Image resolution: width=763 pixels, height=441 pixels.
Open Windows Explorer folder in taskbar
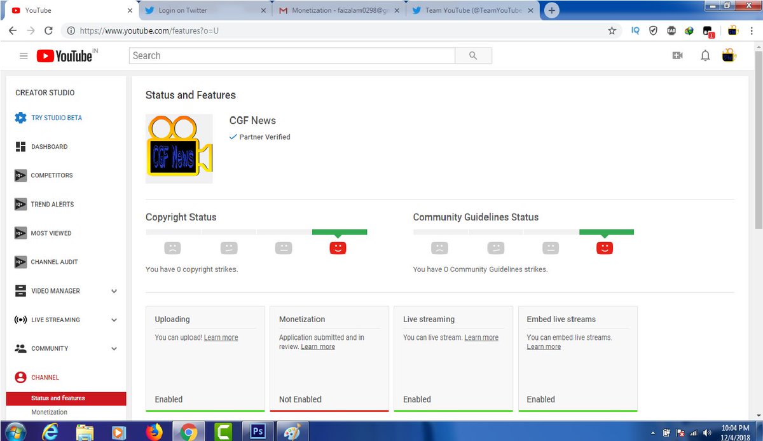(x=85, y=432)
